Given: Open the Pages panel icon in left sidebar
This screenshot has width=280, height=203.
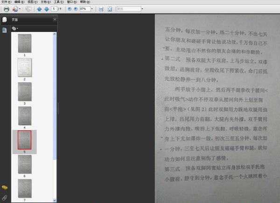Looking at the screenshot, I should (4, 20).
